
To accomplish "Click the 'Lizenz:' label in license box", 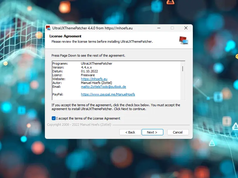I will 57,75.
